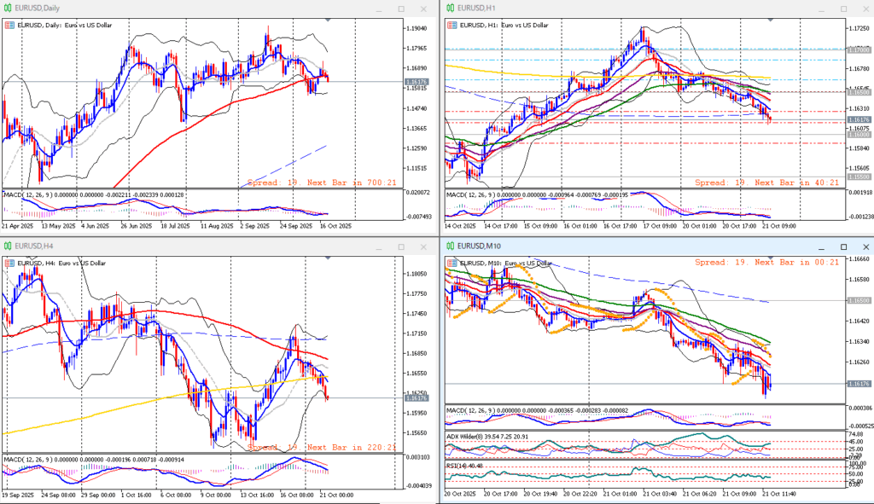874x504 pixels.
Task: Toggle one-click trading panel on Daily chart
Action: (9, 26)
